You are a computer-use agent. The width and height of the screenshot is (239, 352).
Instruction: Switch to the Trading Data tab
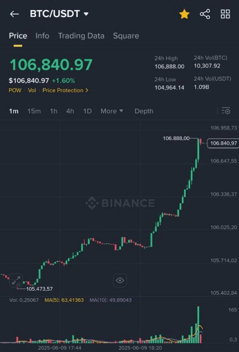coord(81,36)
